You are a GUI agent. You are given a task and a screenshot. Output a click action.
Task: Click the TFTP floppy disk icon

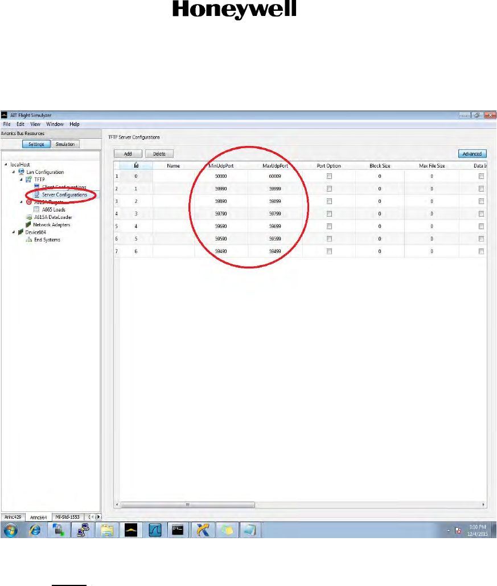[28, 180]
